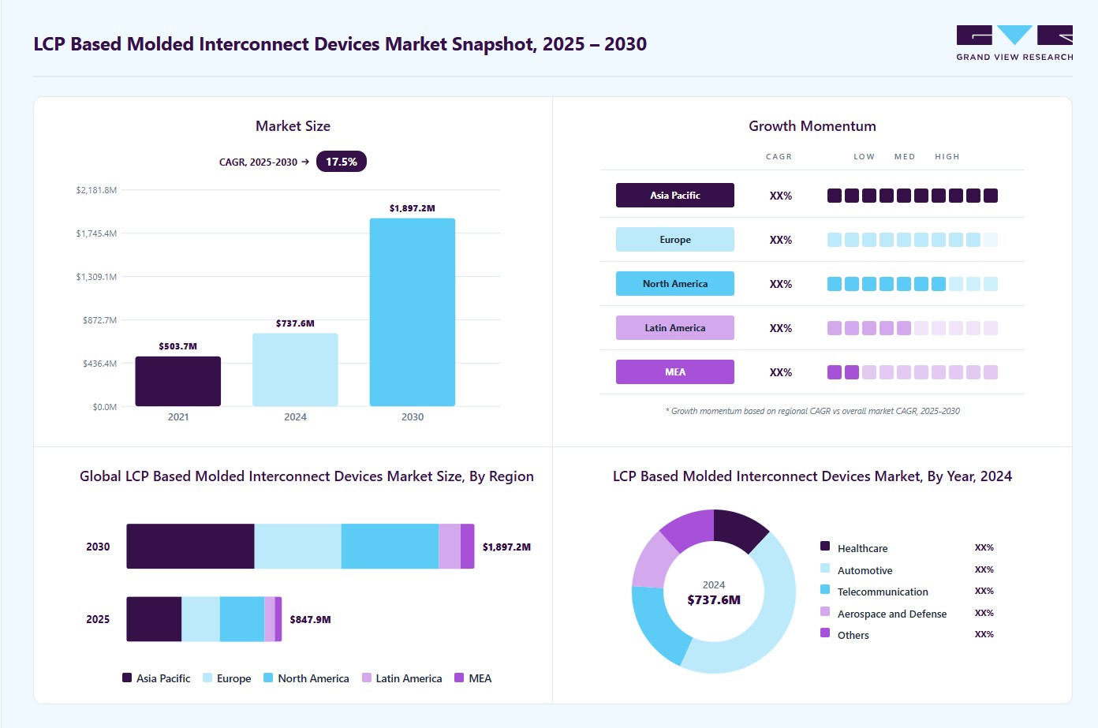Click the MEA XX% CAGR value
Screen dimensions: 1098x728
(781, 372)
